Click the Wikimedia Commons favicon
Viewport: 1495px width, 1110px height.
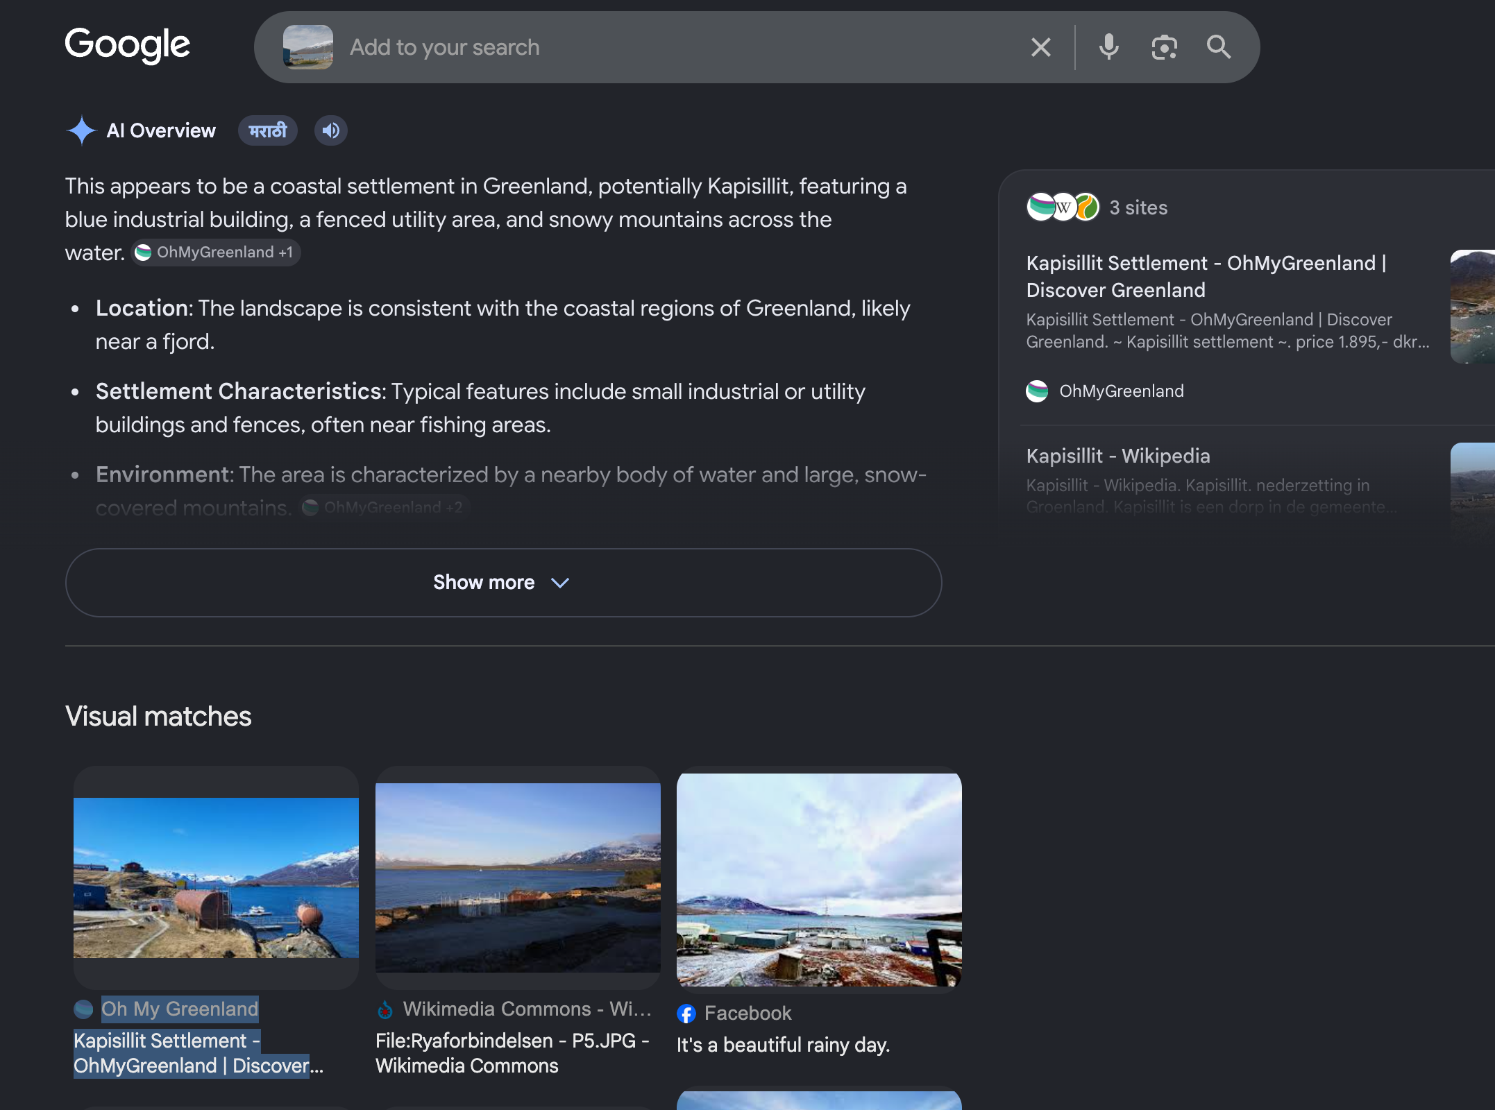[x=385, y=1009]
